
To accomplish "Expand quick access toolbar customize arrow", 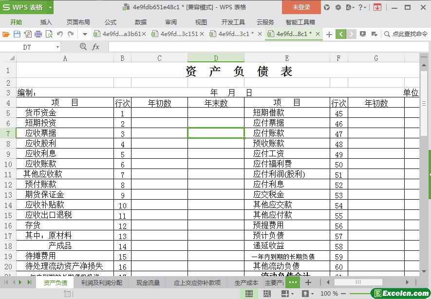I will (85, 34).
